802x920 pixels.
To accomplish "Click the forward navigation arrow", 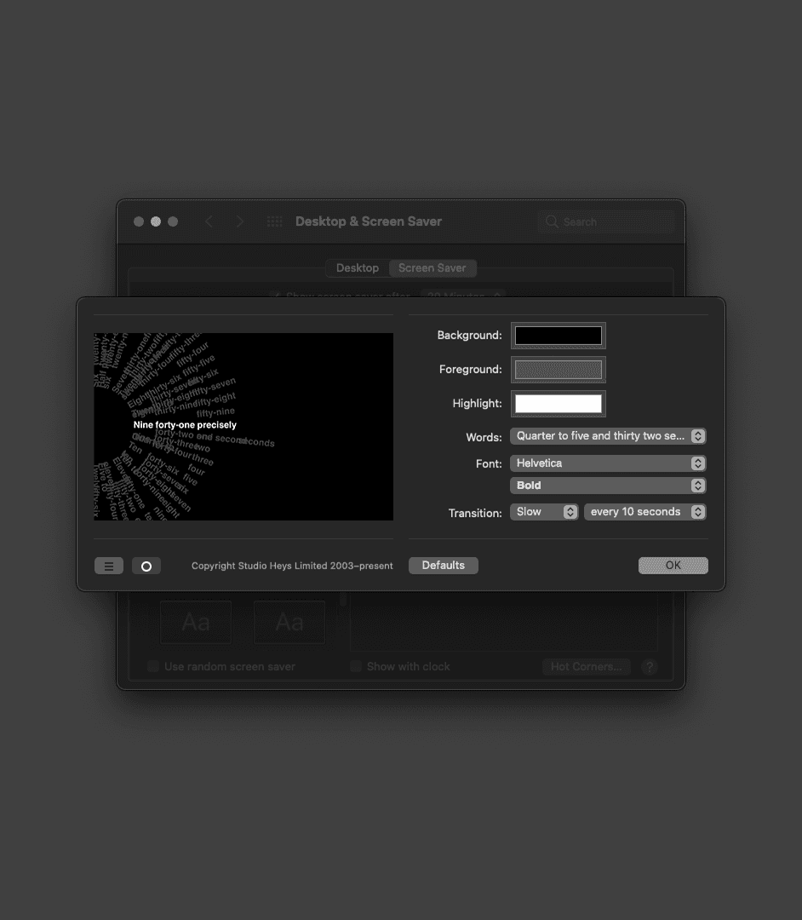I will click(240, 221).
